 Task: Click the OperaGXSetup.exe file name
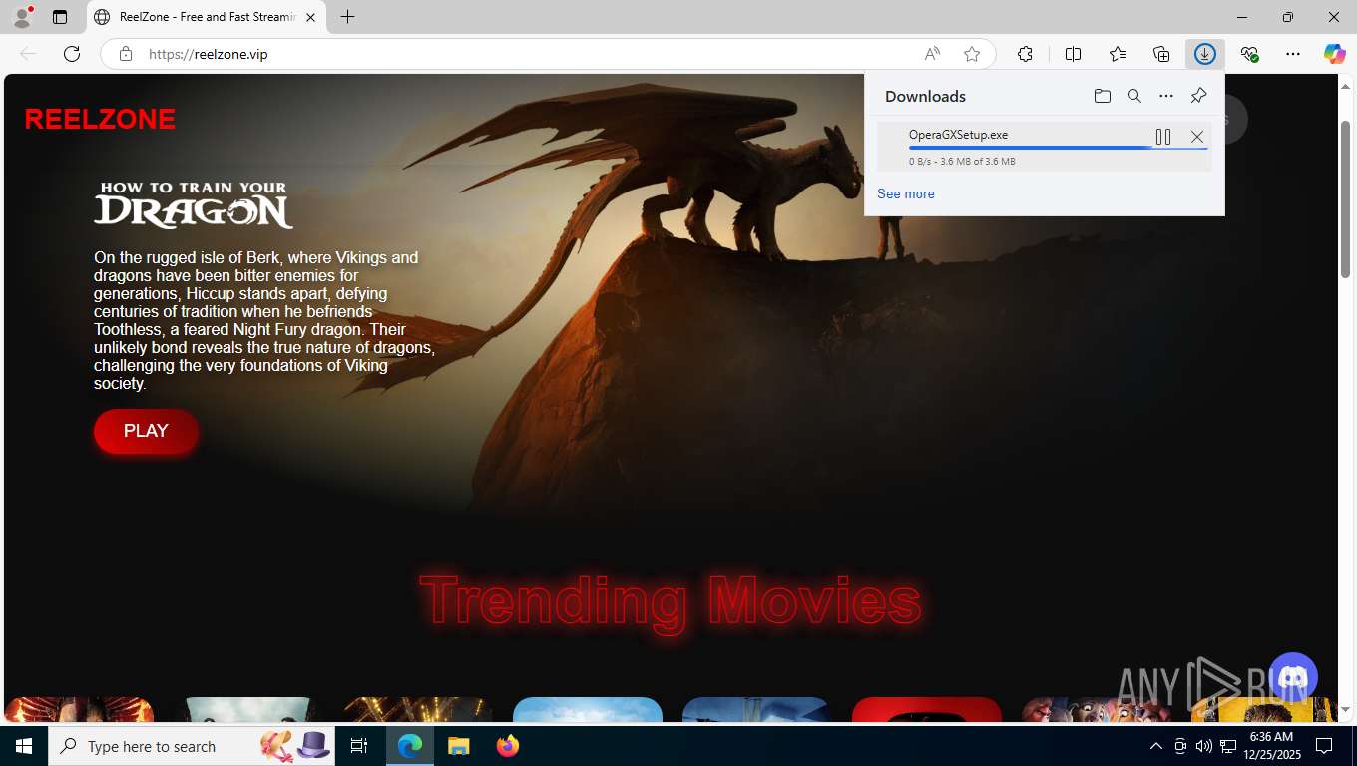coord(958,135)
